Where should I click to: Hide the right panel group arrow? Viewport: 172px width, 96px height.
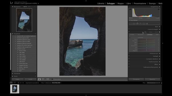163,43
